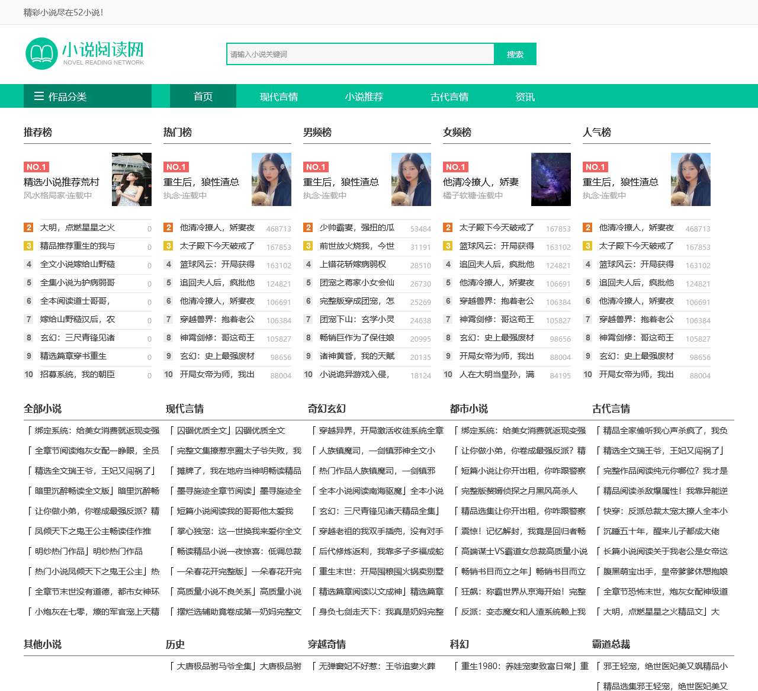
Task: Go to the 小说推荐 navigation tab
Action: click(x=364, y=97)
